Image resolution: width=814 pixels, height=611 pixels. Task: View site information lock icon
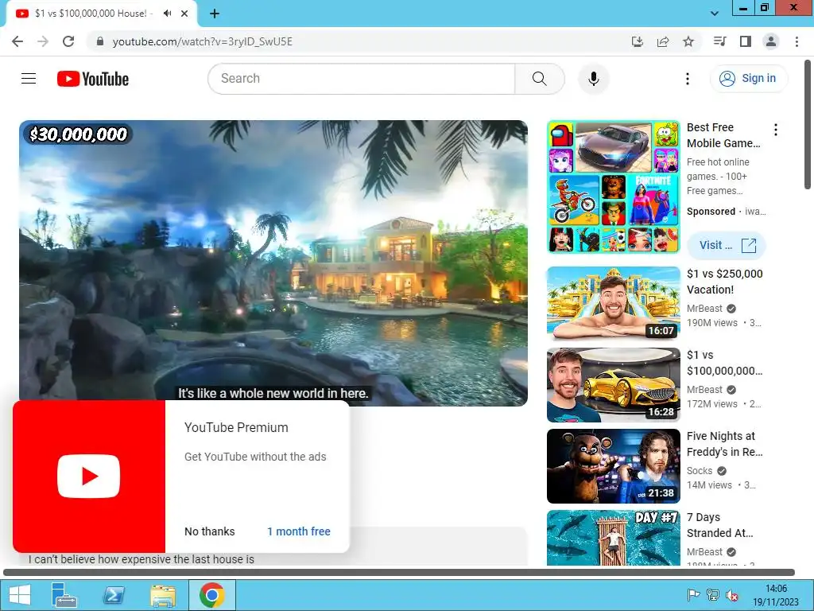coord(100,41)
